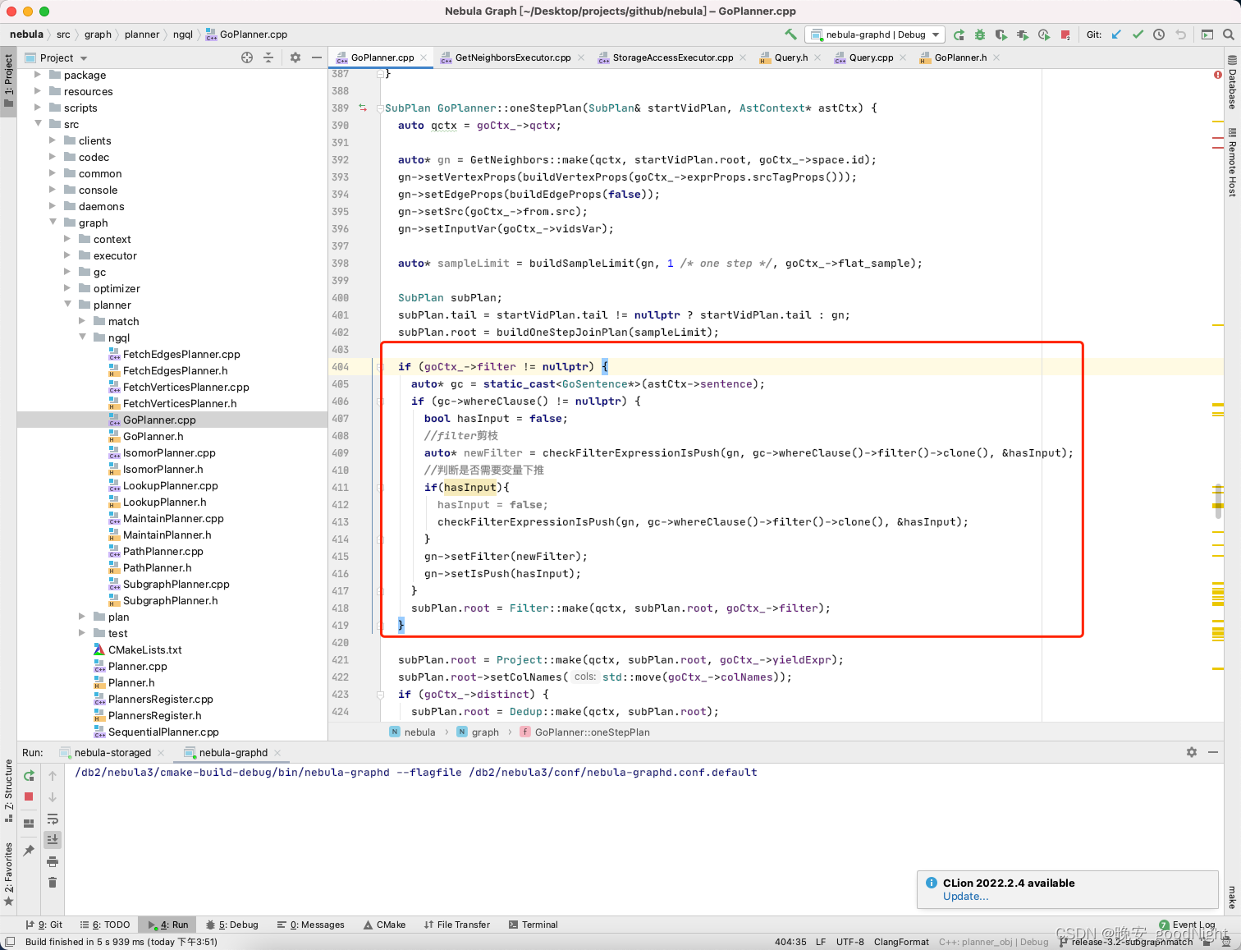Toggle soft-wrap in the console output
The image size is (1241, 950).
[53, 819]
